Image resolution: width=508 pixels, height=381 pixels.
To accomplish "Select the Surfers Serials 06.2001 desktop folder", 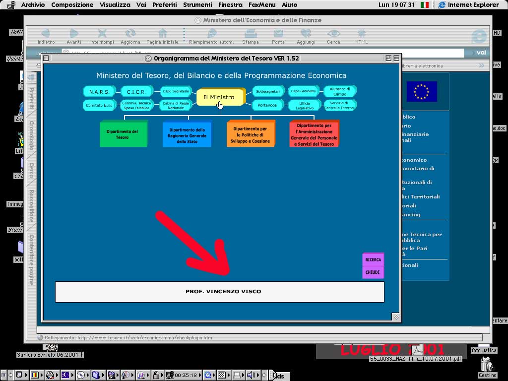I will 50,355.
